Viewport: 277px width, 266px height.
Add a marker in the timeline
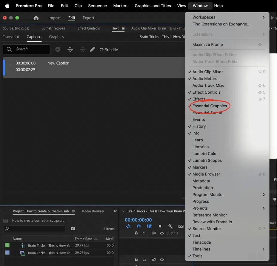point(160,226)
